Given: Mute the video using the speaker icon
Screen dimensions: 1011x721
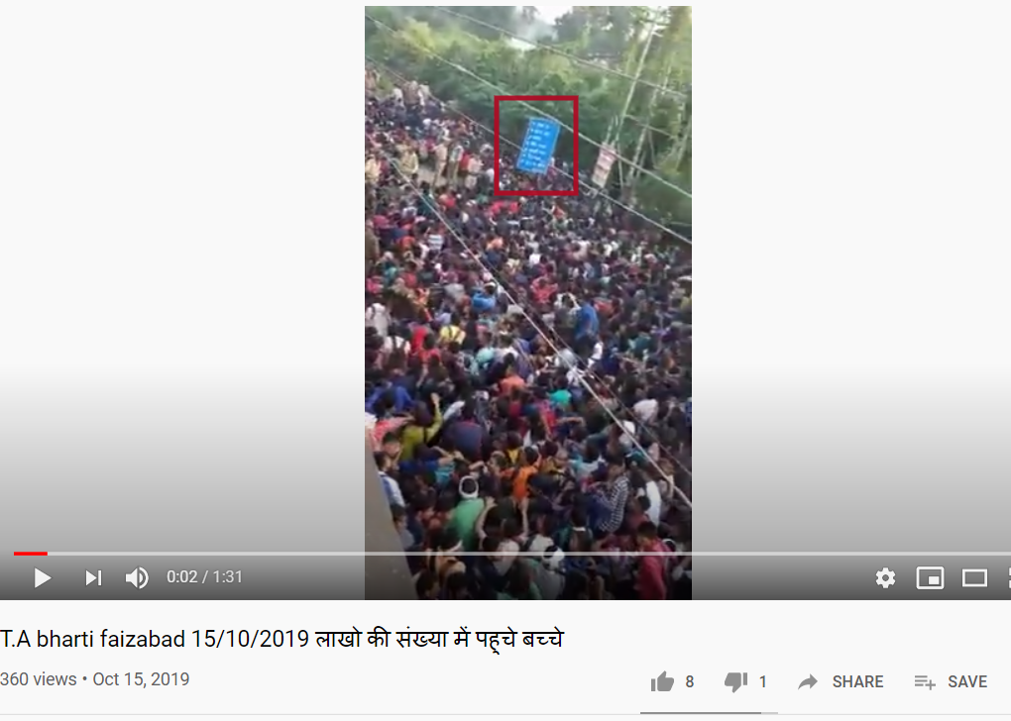Looking at the screenshot, I should 137,577.
